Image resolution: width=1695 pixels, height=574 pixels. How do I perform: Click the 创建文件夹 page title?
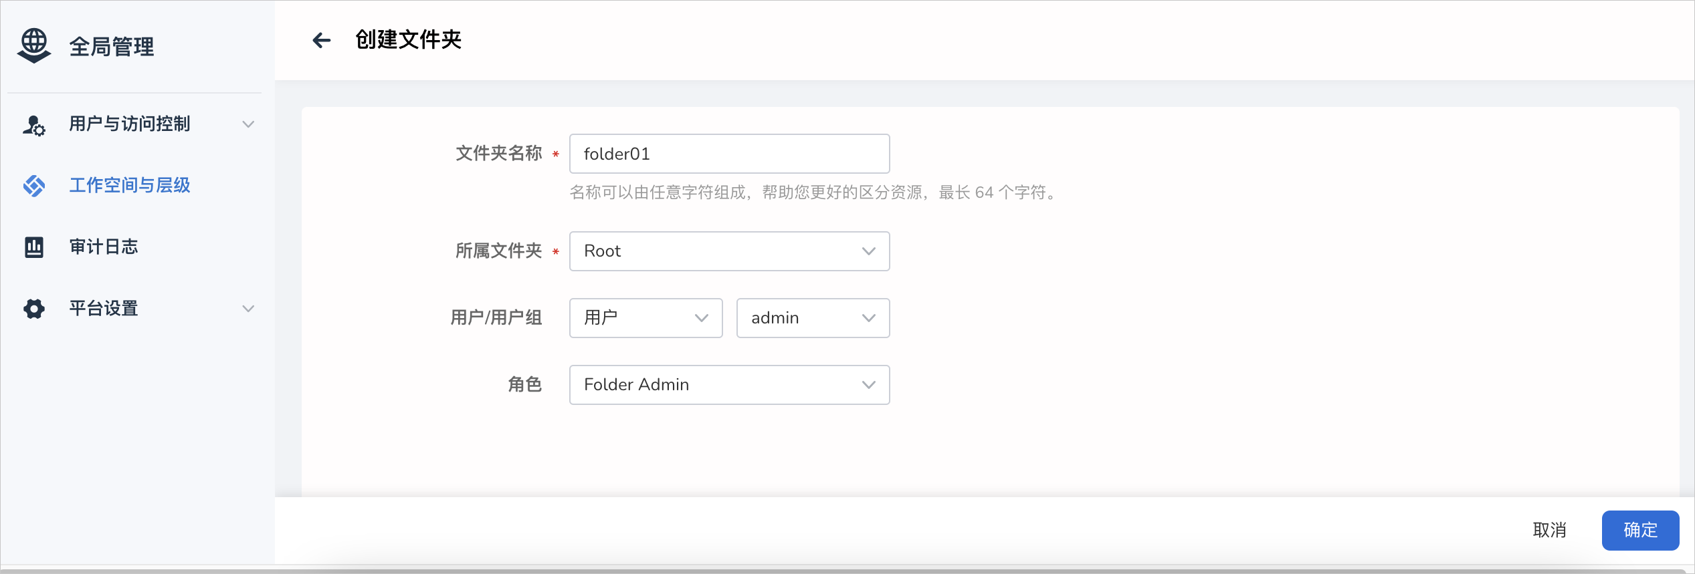pyautogui.click(x=408, y=40)
